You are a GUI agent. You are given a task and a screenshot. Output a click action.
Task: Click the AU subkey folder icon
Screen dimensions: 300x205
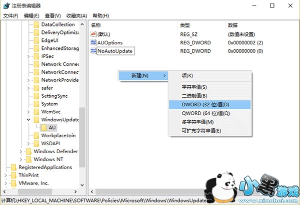(44, 128)
